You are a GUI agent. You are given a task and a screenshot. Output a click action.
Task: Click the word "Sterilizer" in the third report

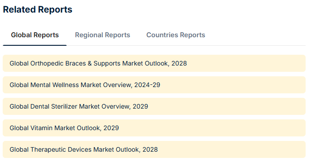coord(64,106)
